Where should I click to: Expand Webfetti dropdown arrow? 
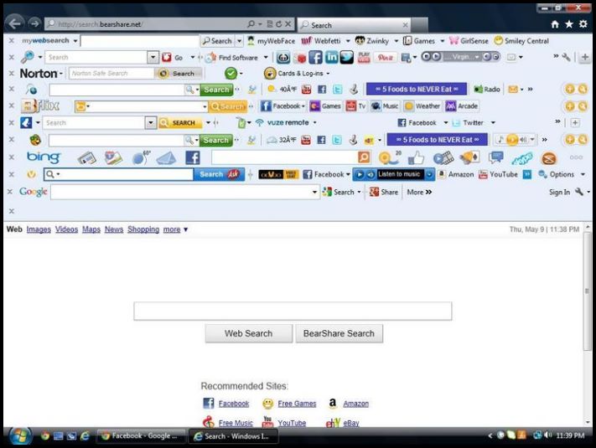point(348,41)
